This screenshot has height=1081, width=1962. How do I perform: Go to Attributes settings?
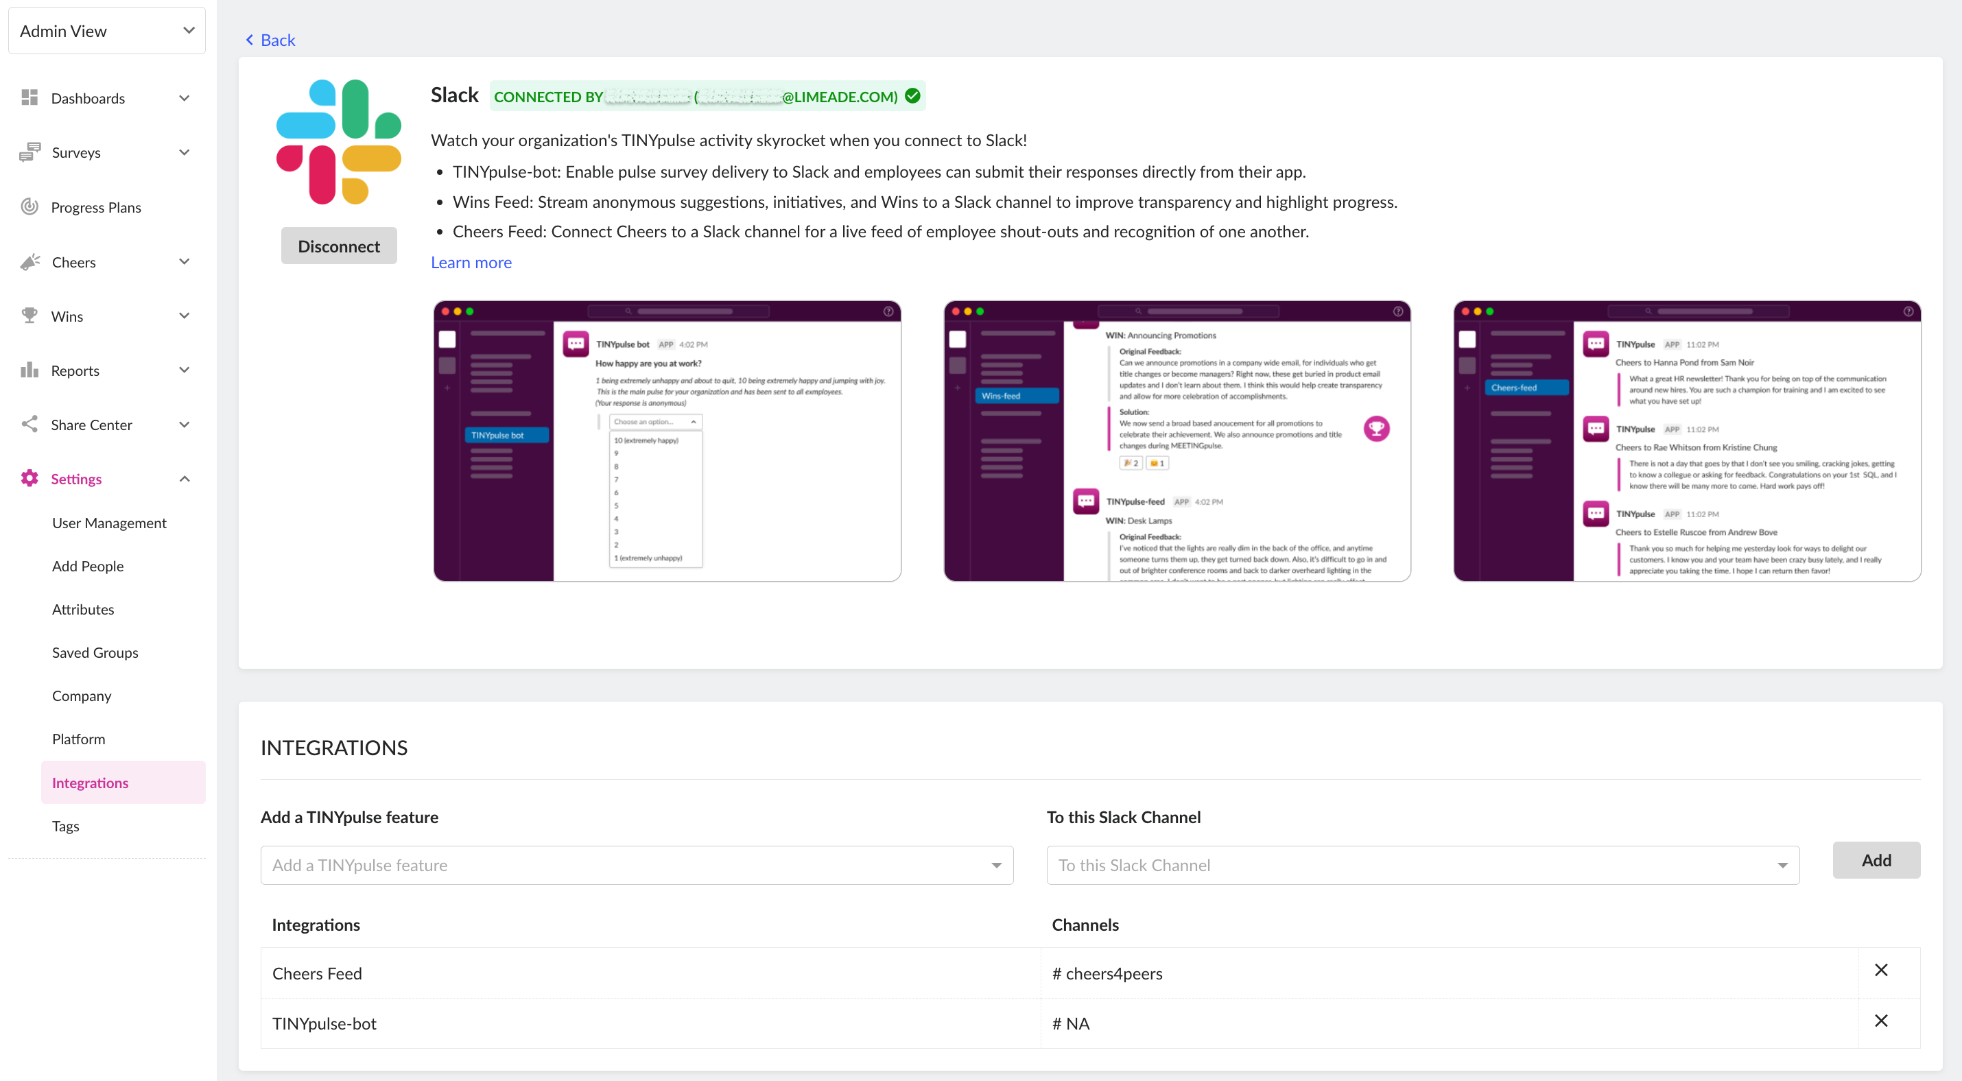coord(83,610)
